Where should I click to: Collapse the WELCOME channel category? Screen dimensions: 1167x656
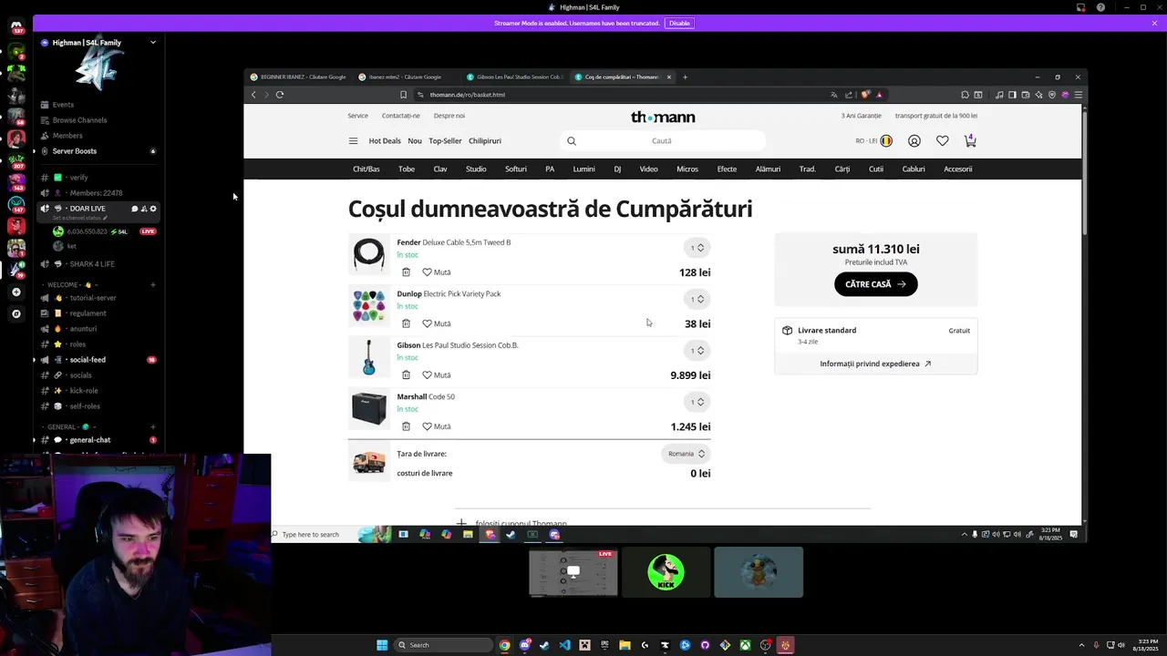point(68,285)
